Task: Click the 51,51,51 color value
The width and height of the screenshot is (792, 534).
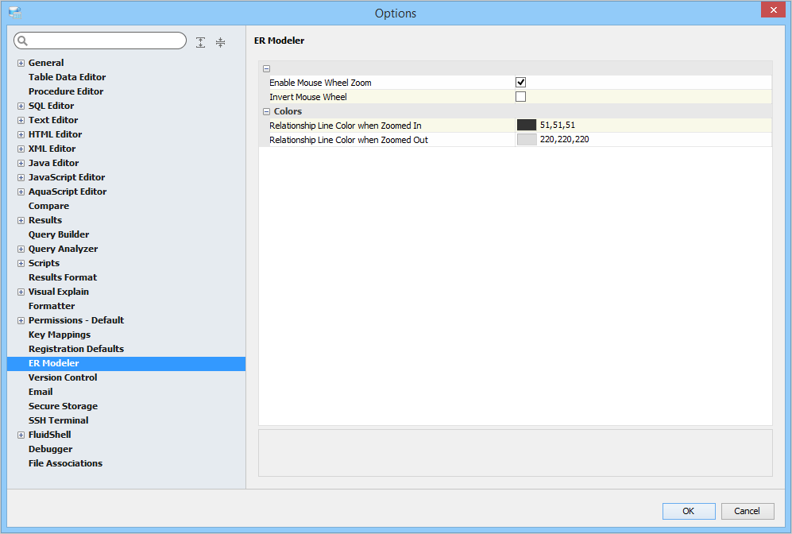Action: tap(558, 125)
